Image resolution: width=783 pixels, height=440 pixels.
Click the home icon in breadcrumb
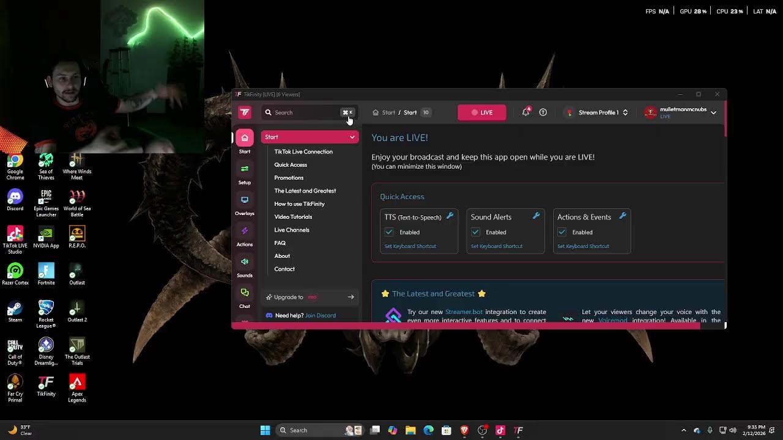coord(376,112)
